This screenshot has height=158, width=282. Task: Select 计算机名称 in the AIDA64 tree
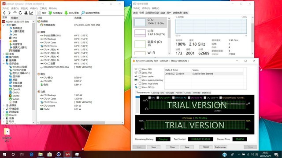pyautogui.click(x=17, y=31)
